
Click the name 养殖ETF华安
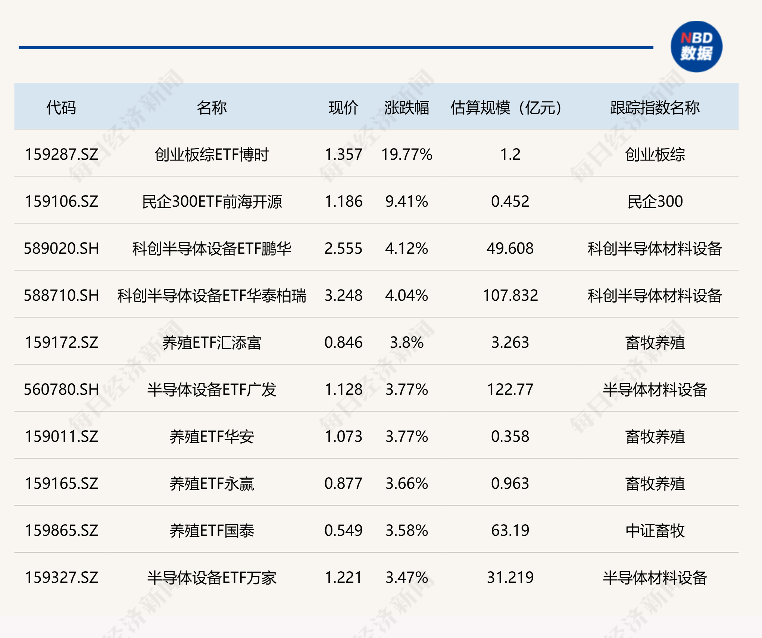[x=212, y=437]
